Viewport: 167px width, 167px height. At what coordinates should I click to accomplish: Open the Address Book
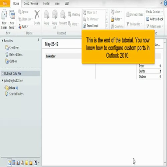click(x=155, y=19)
